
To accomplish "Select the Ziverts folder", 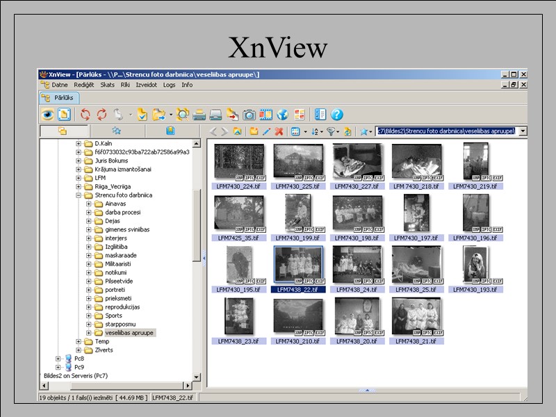I will pos(104,350).
